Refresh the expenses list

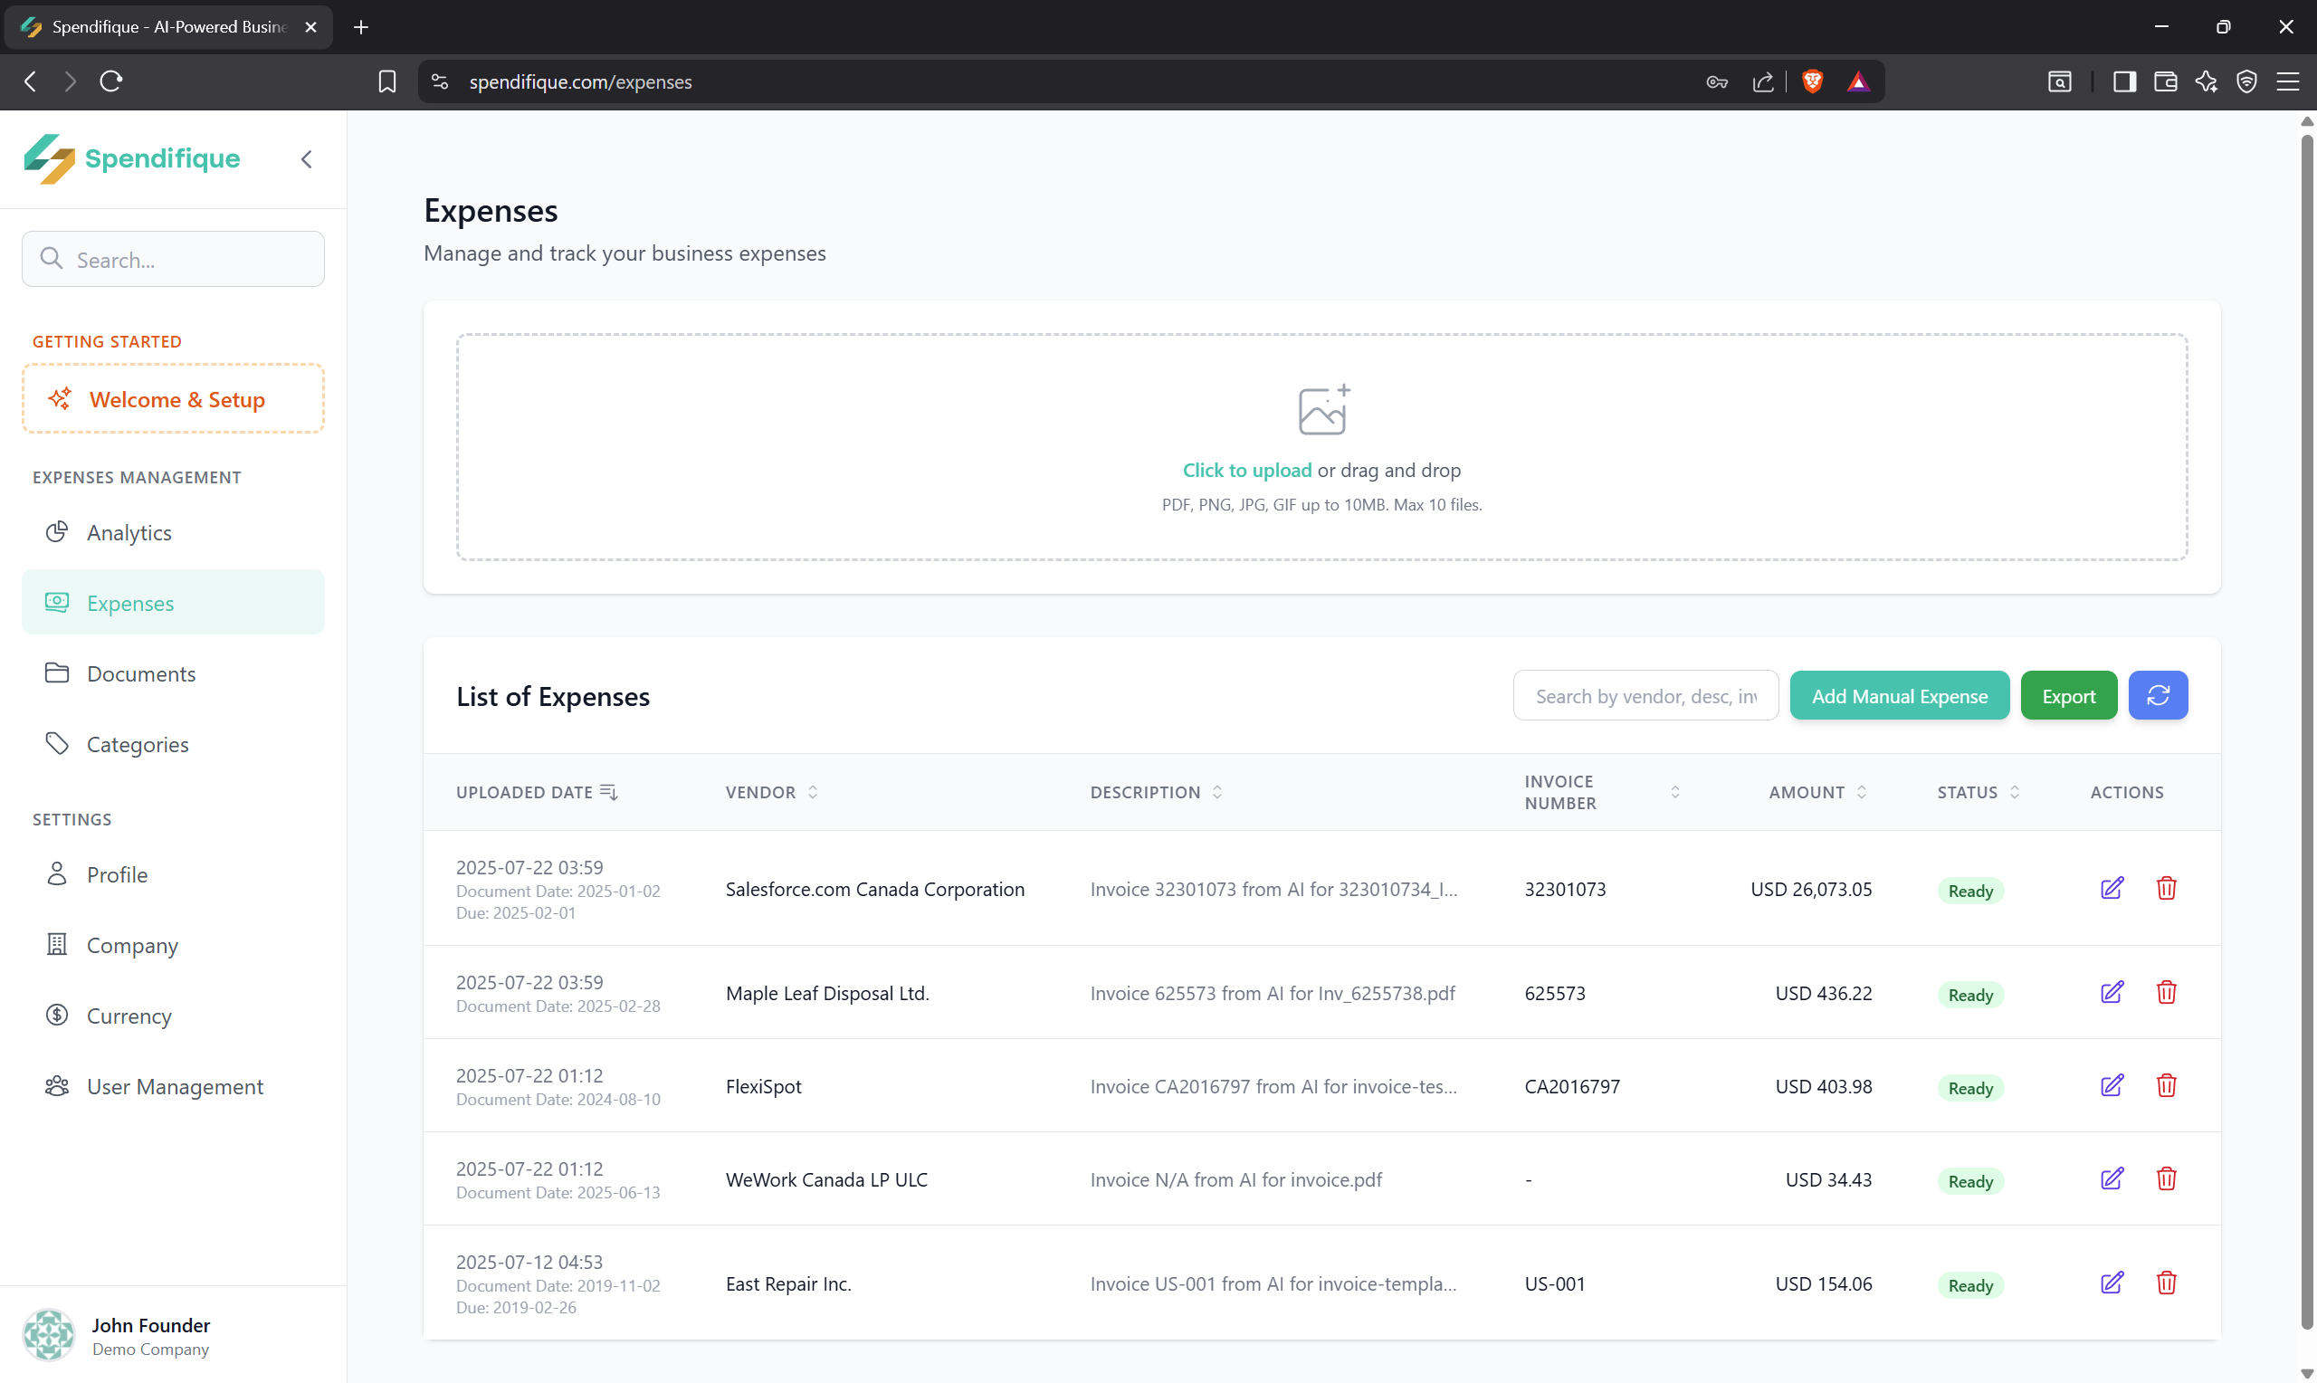[2160, 695]
